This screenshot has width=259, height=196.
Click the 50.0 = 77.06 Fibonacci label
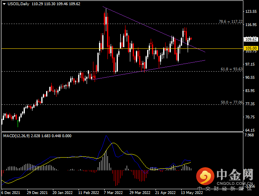click(232, 102)
